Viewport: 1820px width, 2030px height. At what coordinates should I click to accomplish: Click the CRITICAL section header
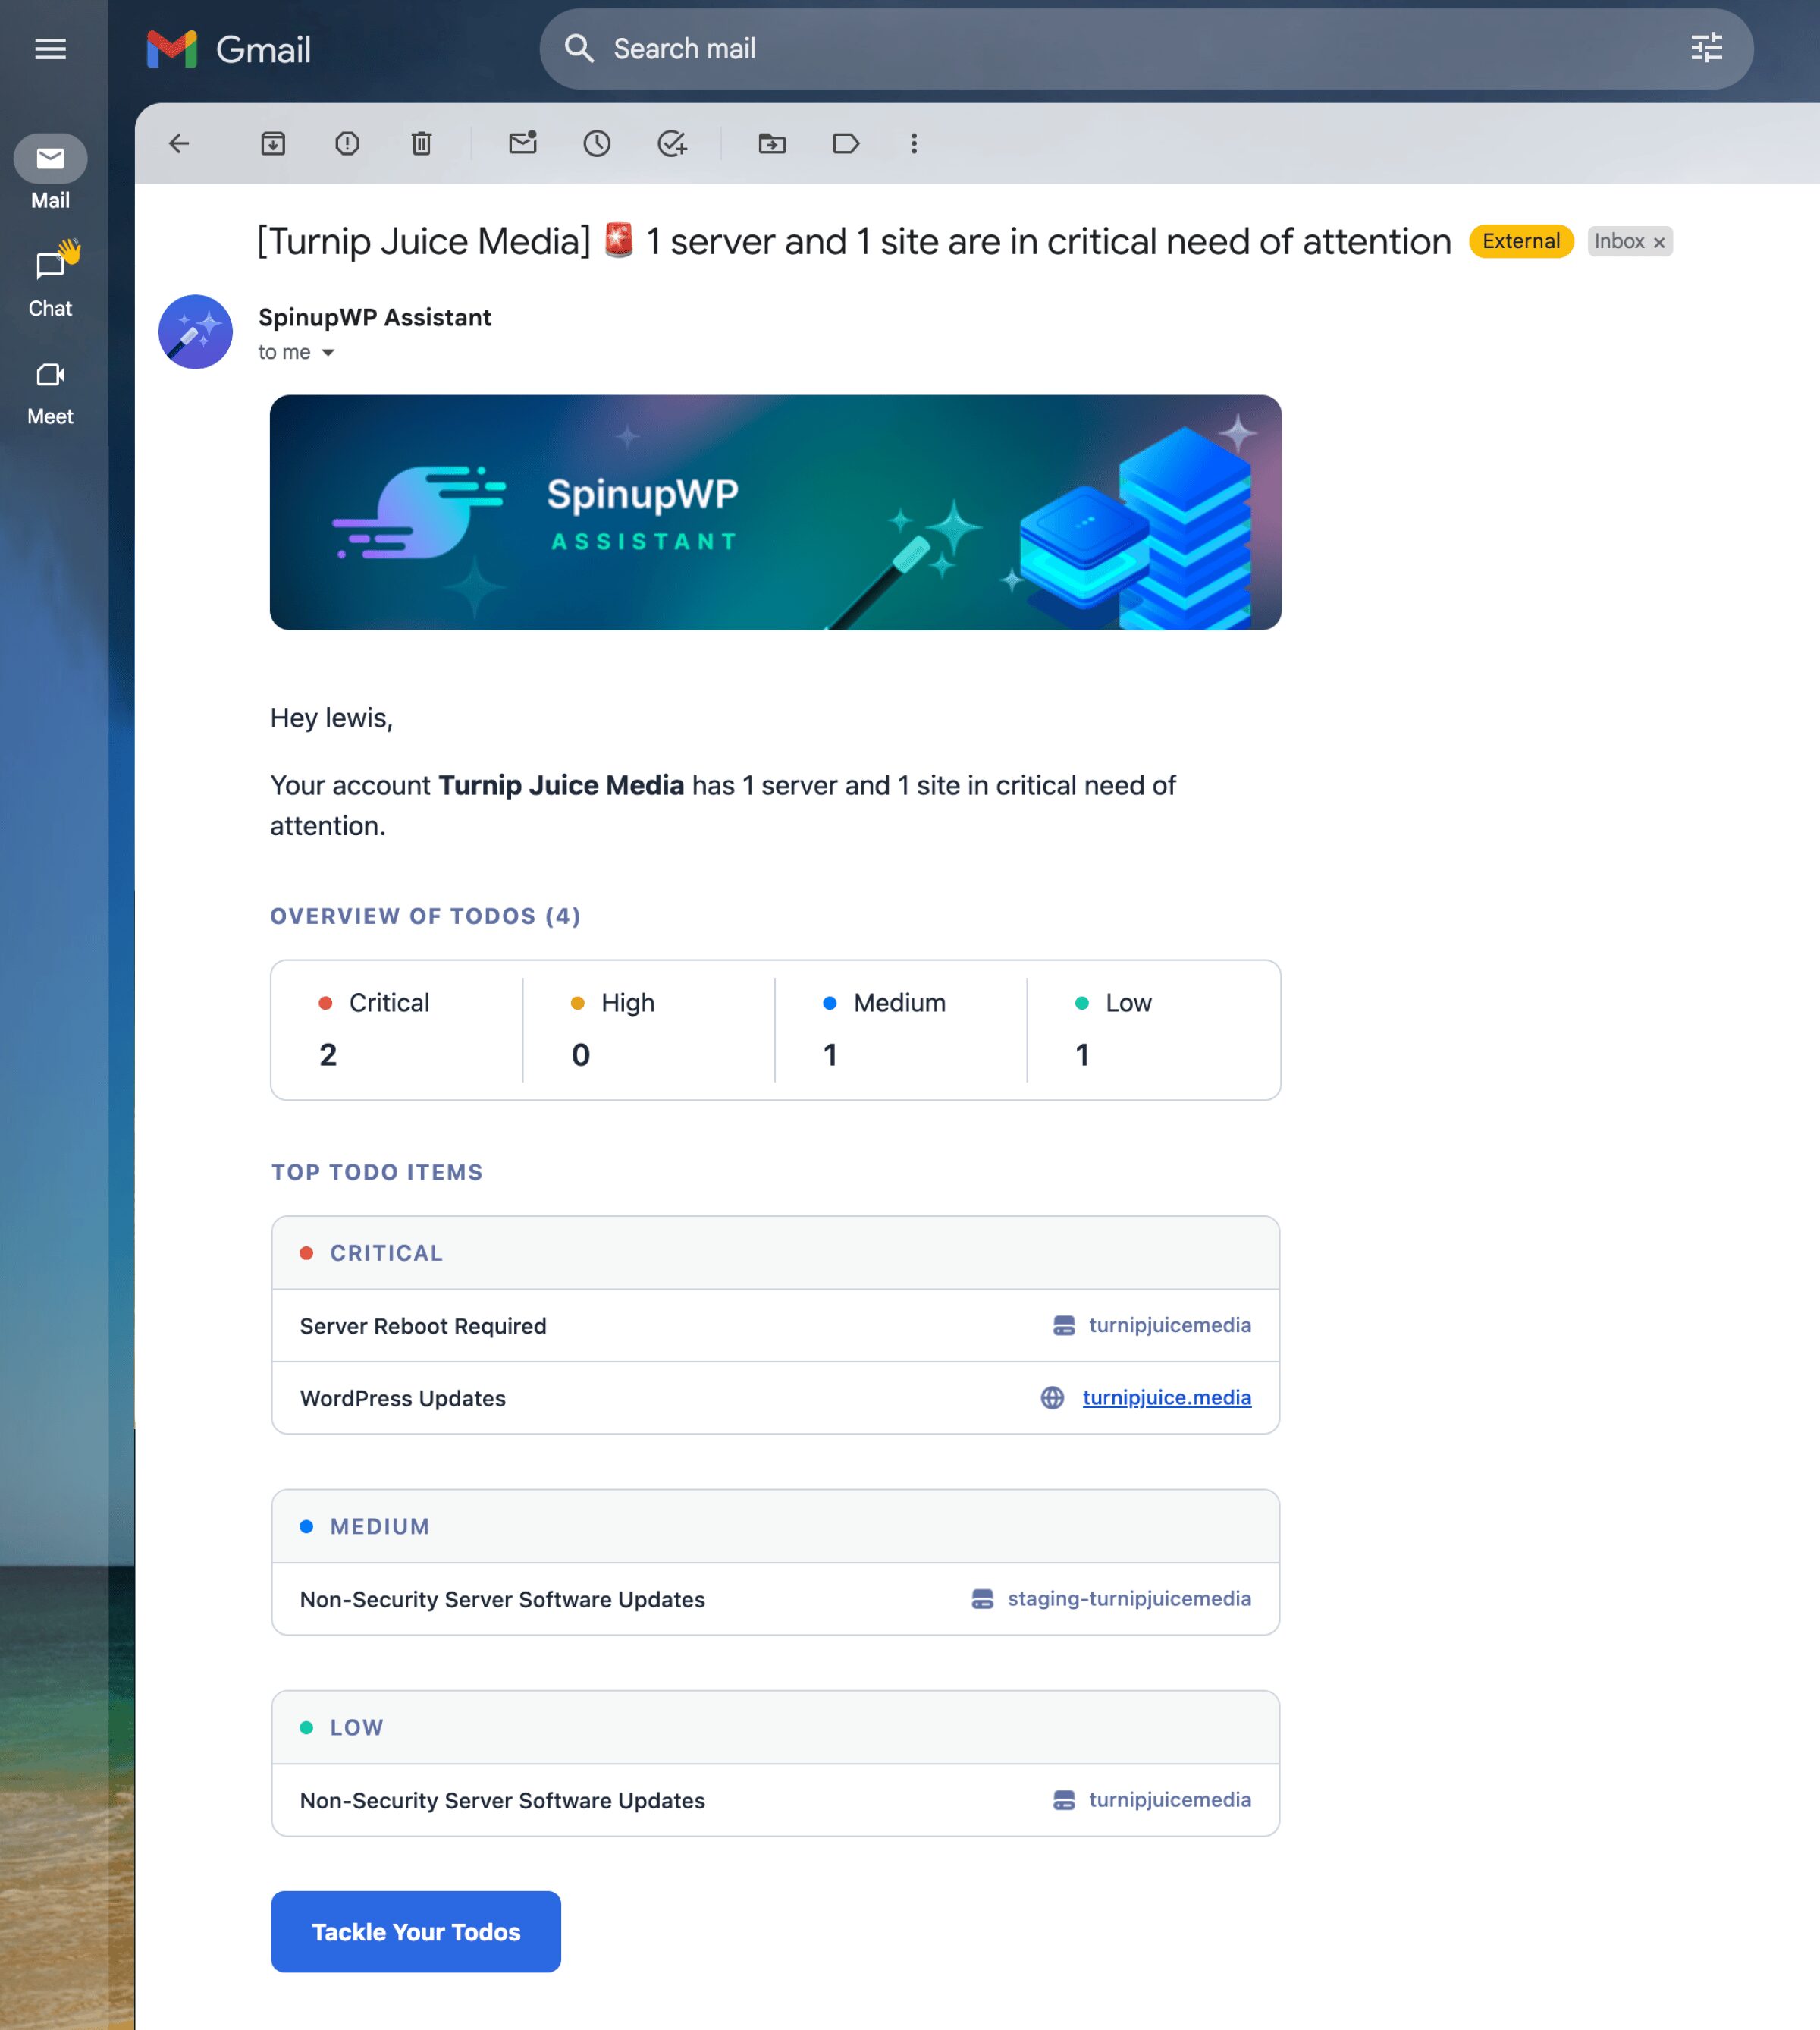[775, 1254]
